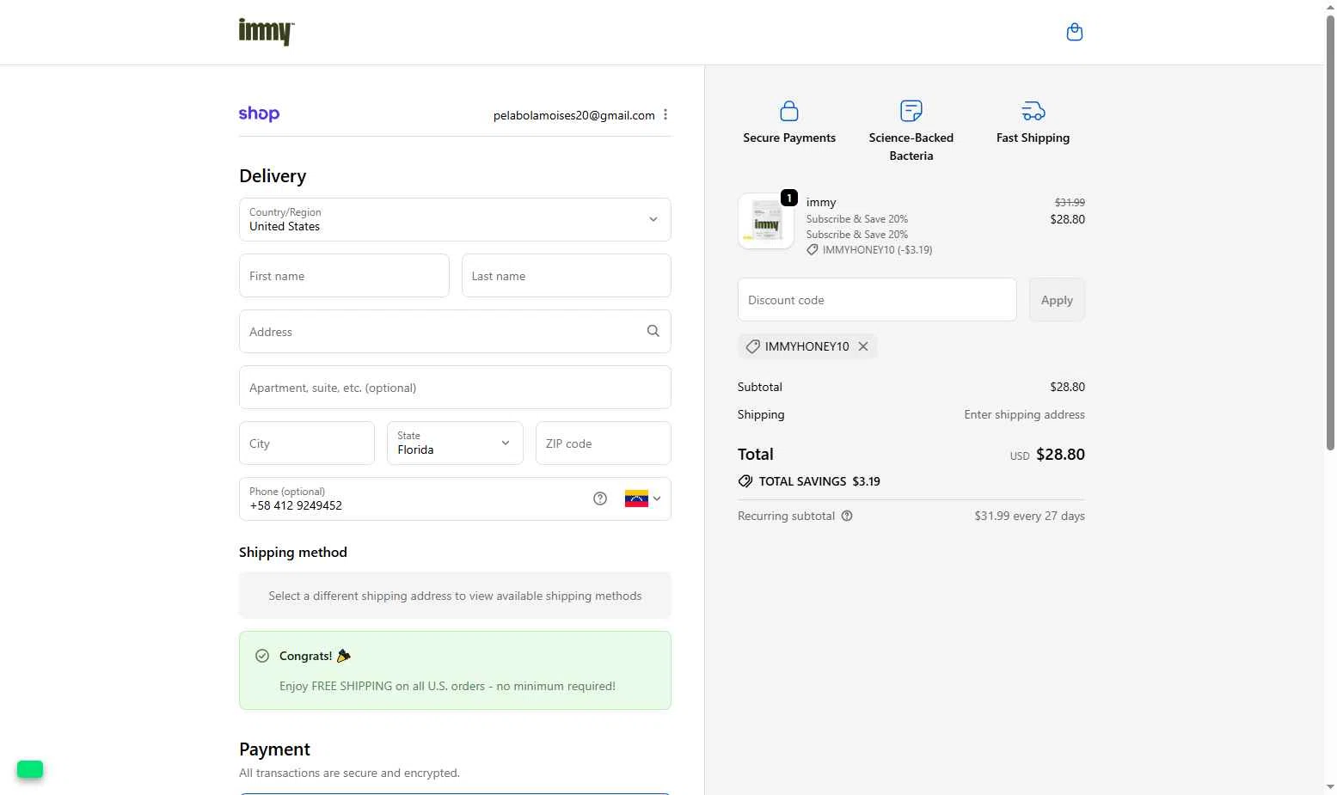This screenshot has height=795, width=1337.
Task: Click the Payment heading
Action: 274,749
